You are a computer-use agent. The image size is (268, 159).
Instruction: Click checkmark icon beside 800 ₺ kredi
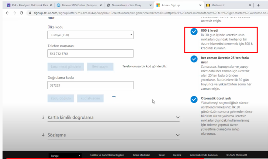coord(194,31)
